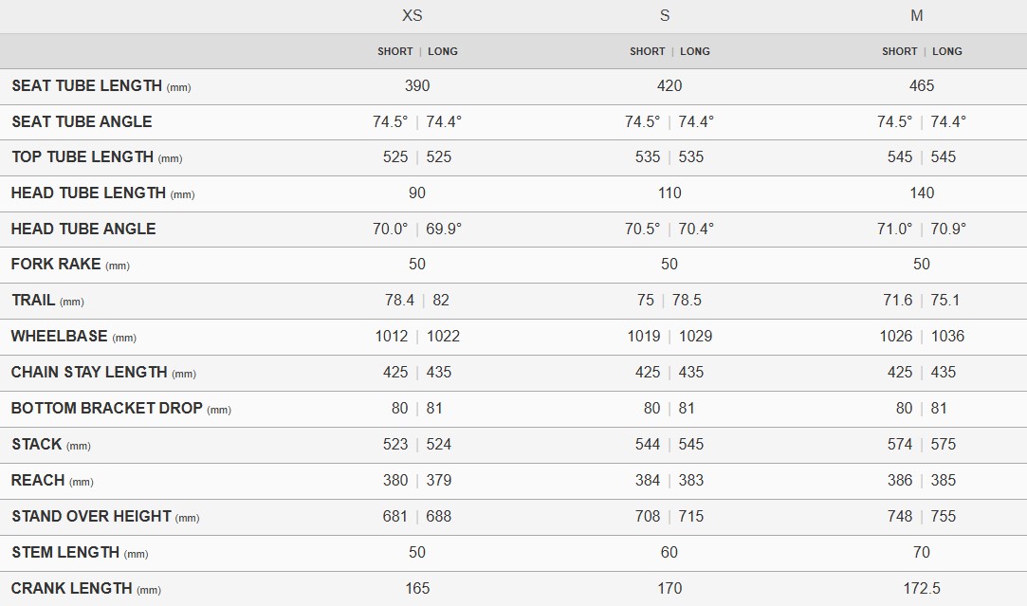Viewport: 1027px width, 606px height.
Task: Select the HEAD TUBE ANGLE row label
Action: [83, 229]
